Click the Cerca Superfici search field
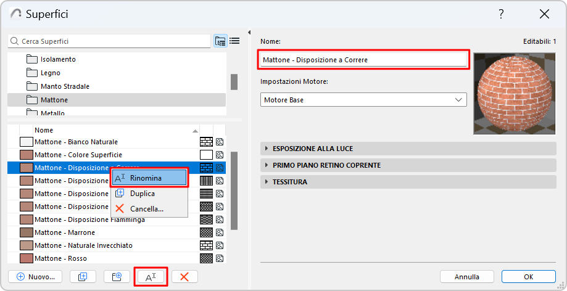 pyautogui.click(x=111, y=41)
